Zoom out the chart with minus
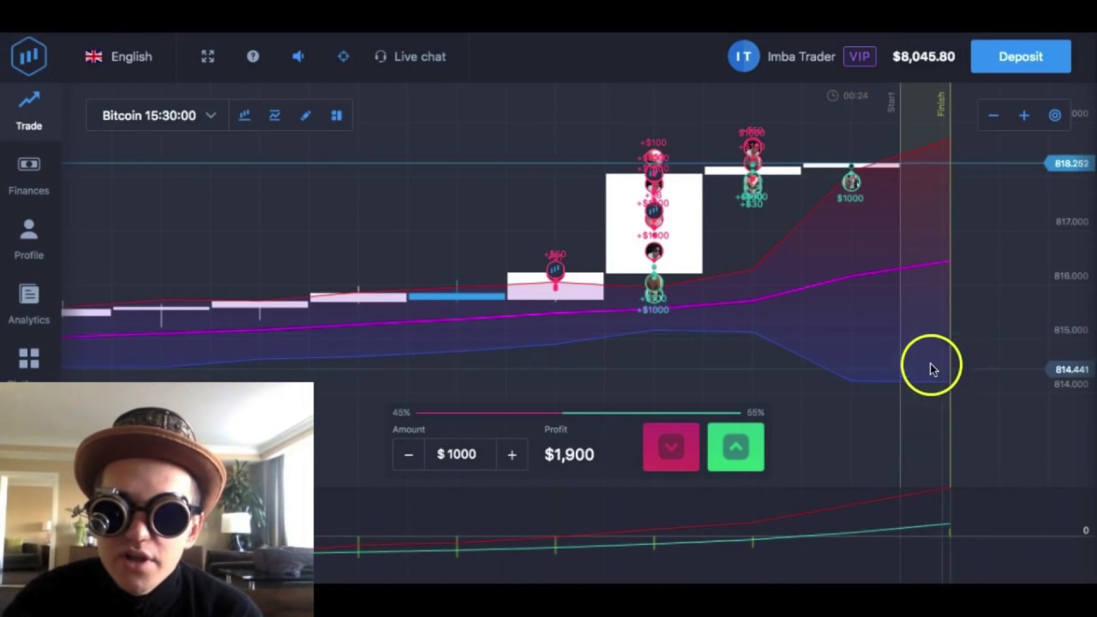The image size is (1097, 617). pyautogui.click(x=992, y=116)
